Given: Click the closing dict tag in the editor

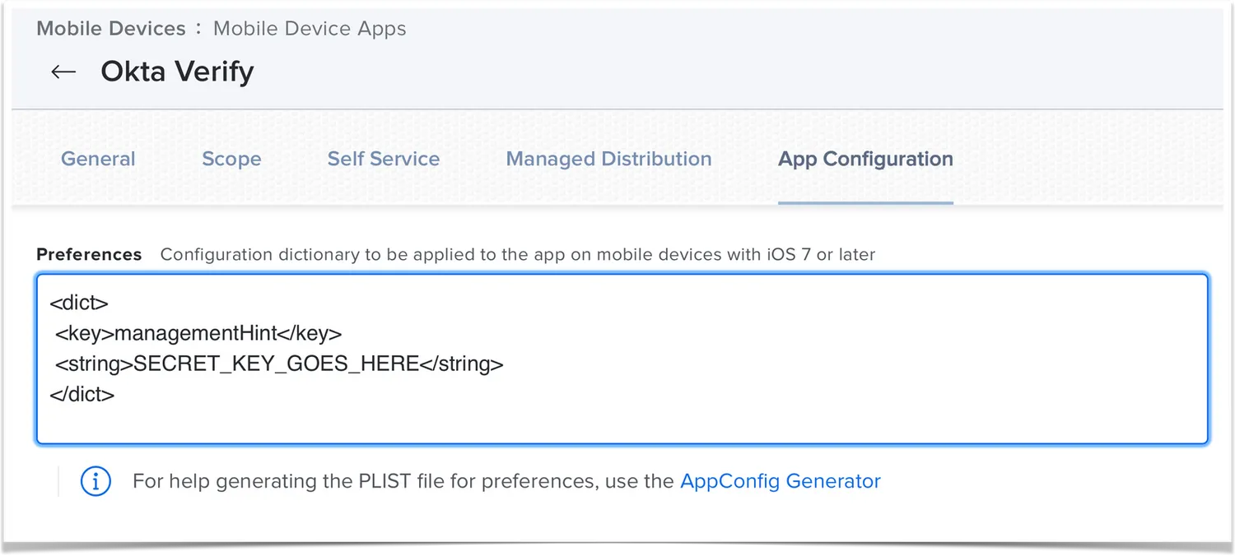Looking at the screenshot, I should pos(83,395).
